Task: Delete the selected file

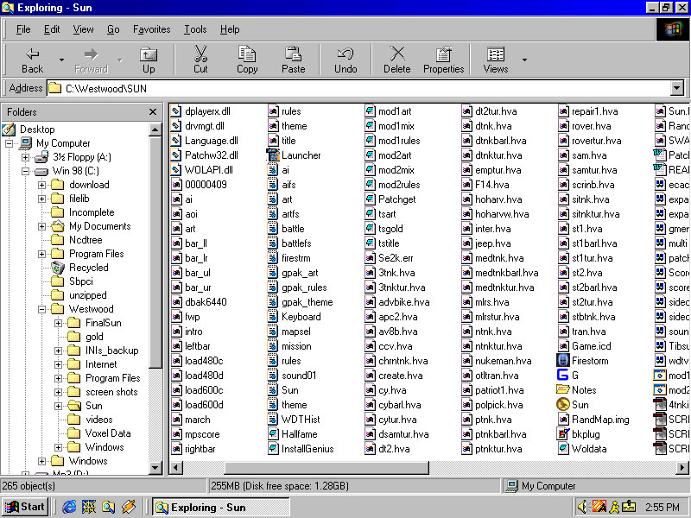Action: point(397,60)
